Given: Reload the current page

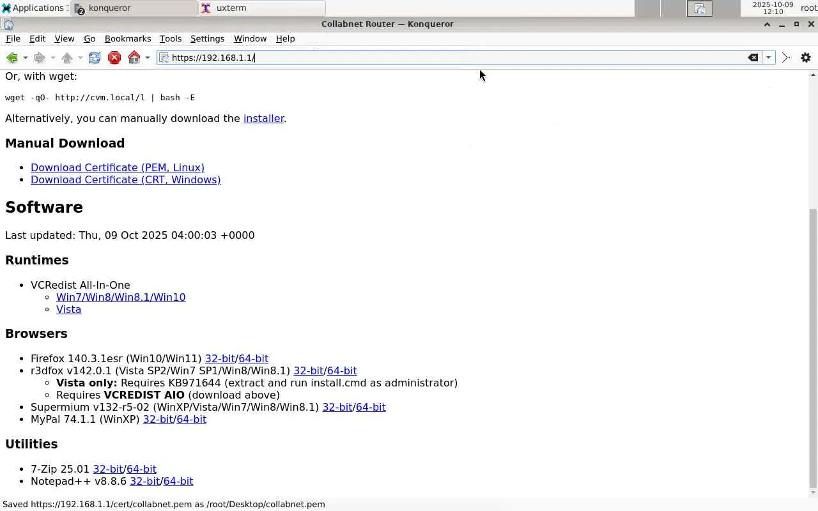Looking at the screenshot, I should [95, 57].
